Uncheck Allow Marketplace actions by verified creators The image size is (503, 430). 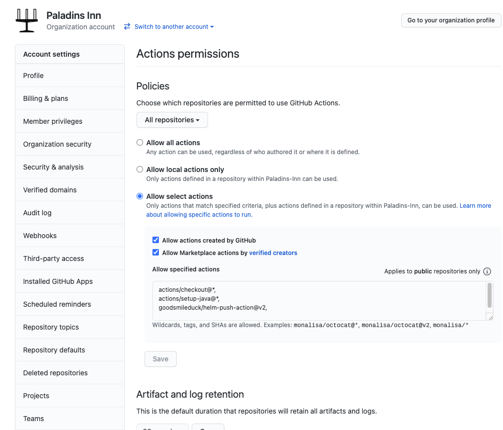point(155,253)
